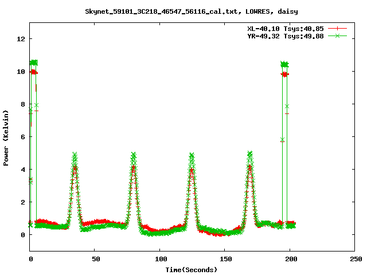Screen dimensions: 367x275
Task: Click the red calibration plateau near 195 seconds
Action: pyautogui.click(x=284, y=74)
